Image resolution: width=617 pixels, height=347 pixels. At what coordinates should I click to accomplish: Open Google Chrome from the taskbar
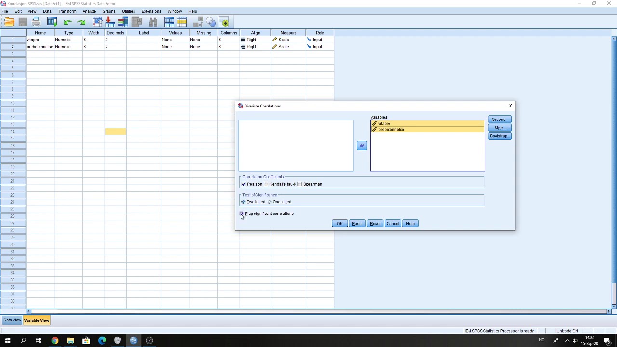54,341
